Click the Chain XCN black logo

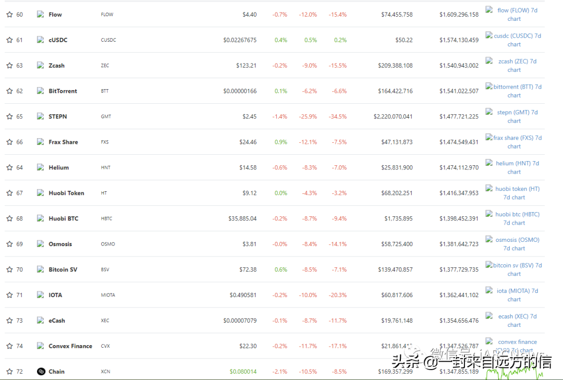[x=41, y=371]
